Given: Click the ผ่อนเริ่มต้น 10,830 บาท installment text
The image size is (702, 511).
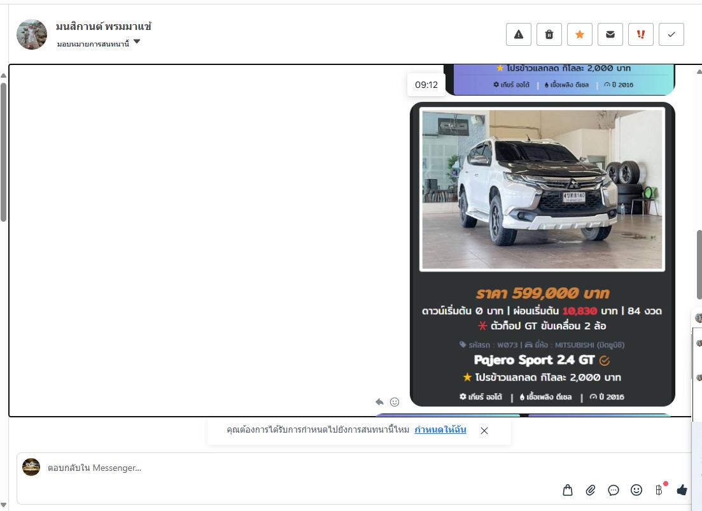Looking at the screenshot, I should pos(566,311).
